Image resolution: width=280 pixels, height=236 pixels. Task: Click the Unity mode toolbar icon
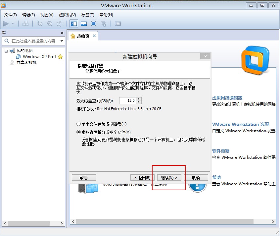[x=103, y=24]
